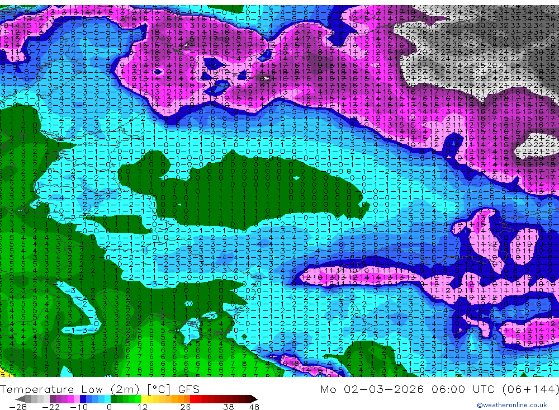559x410 pixels.
Task: Click the -28 legend label
Action: tap(17, 407)
